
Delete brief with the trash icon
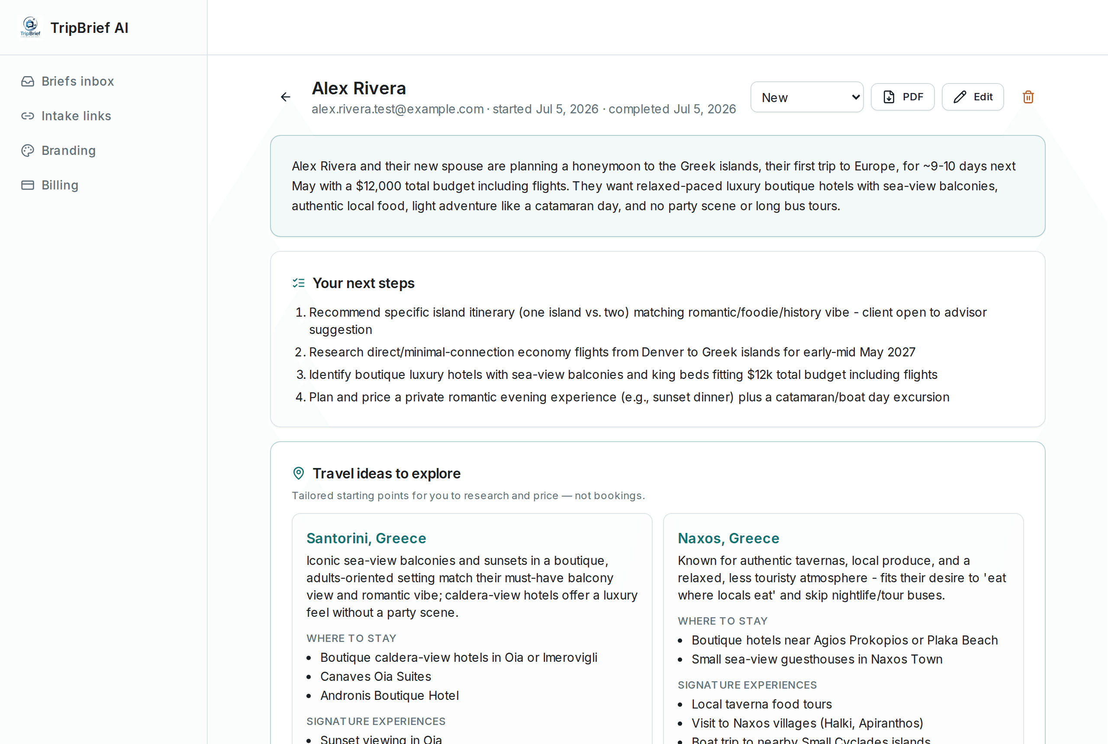click(x=1028, y=97)
